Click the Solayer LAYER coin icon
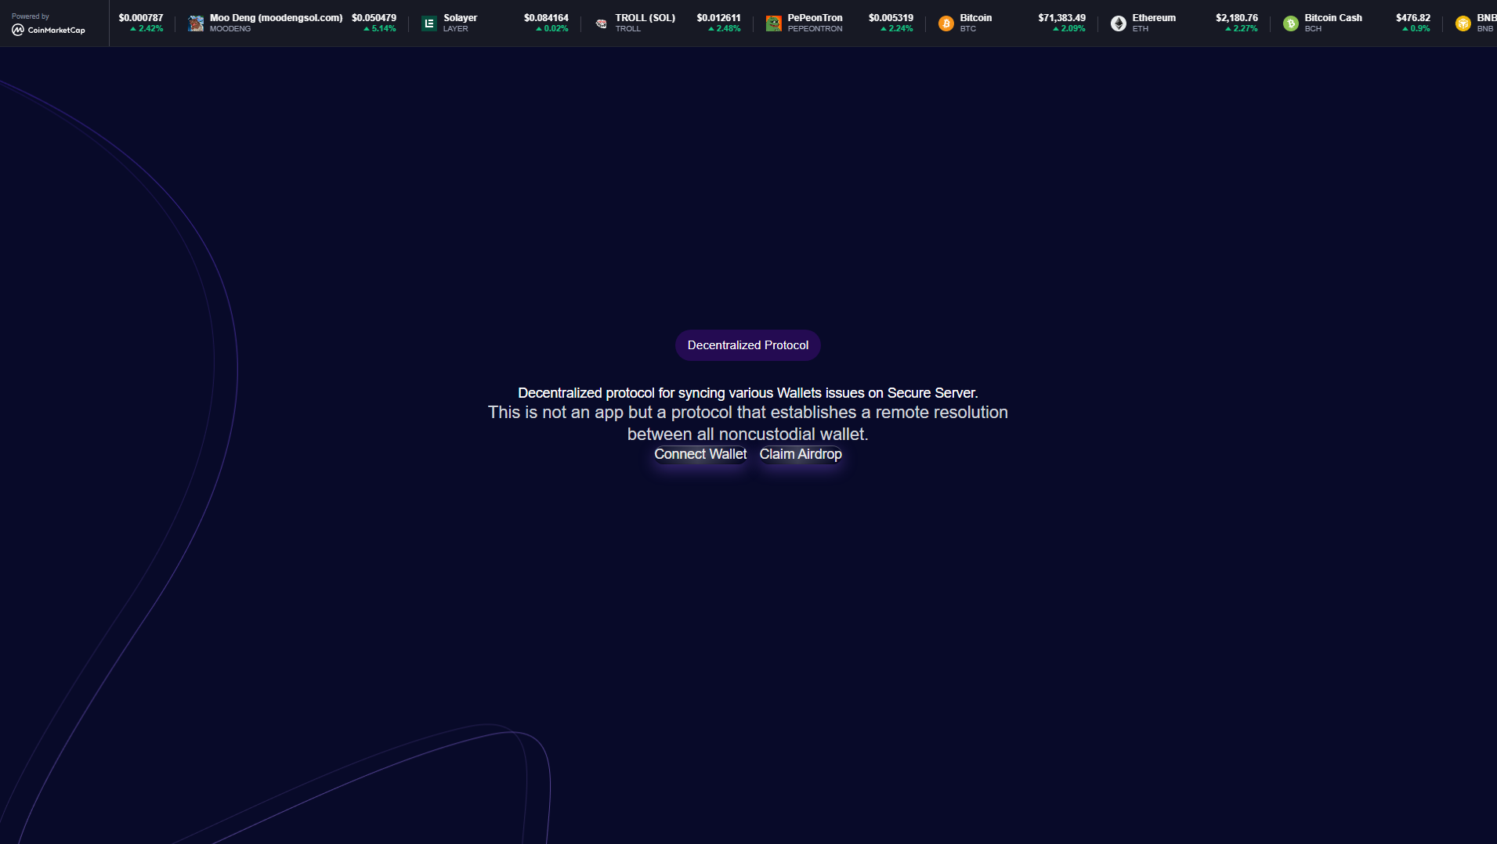This screenshot has height=844, width=1497. (x=428, y=23)
